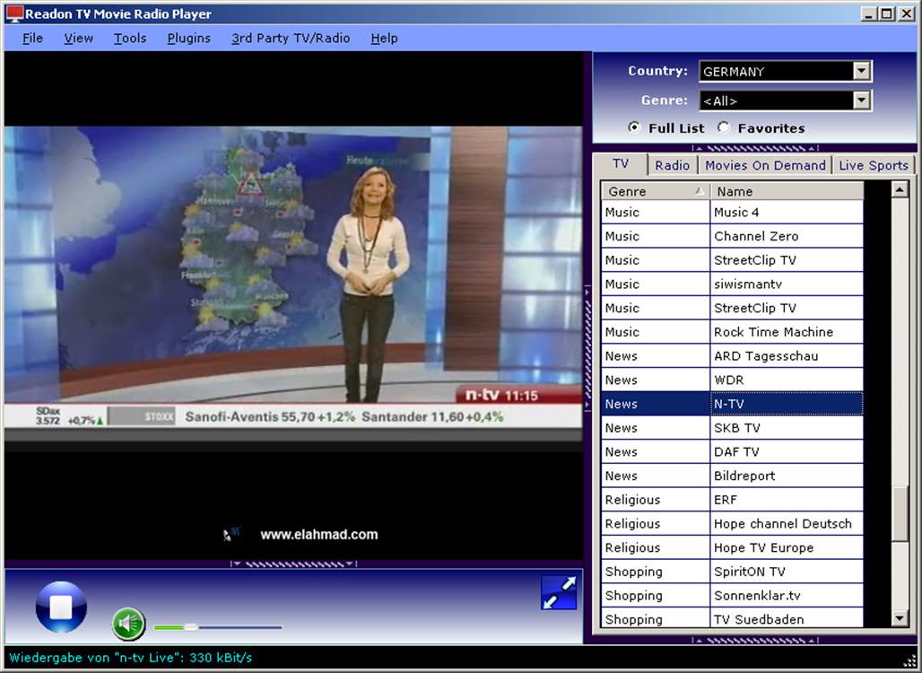Select the highlighted N-TV channel row
922x673 pixels.
732,404
